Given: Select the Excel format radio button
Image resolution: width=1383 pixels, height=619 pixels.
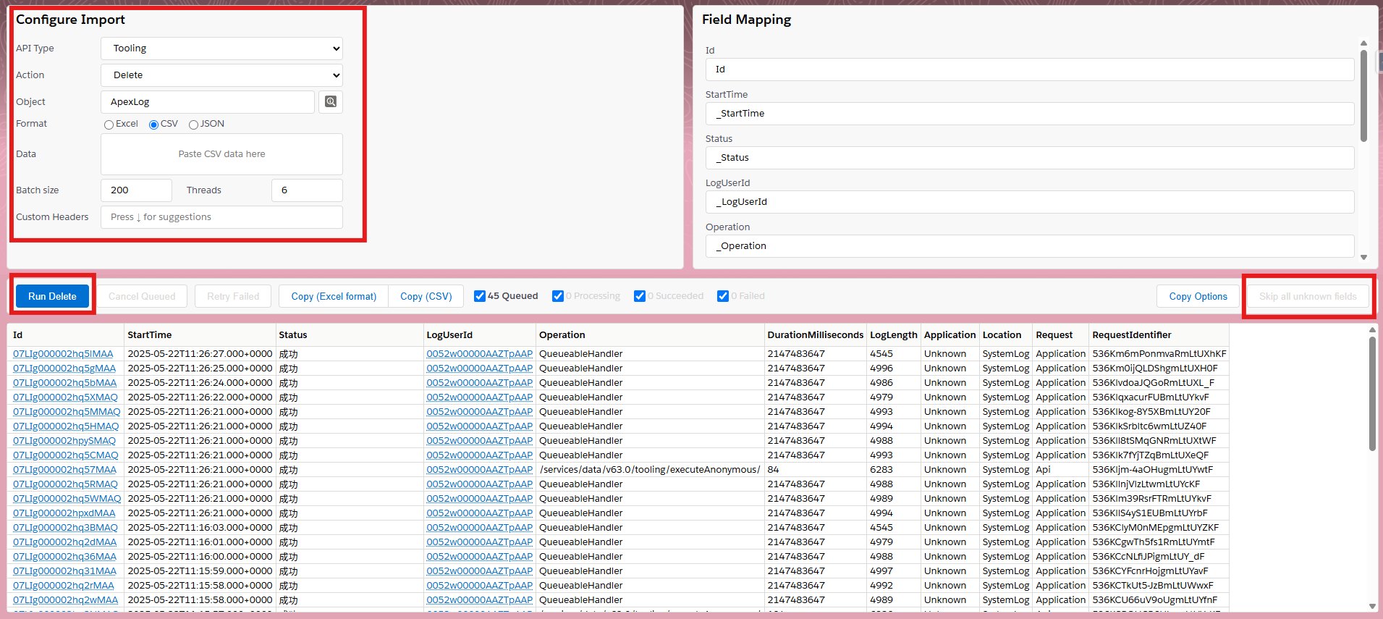Looking at the screenshot, I should [x=109, y=125].
